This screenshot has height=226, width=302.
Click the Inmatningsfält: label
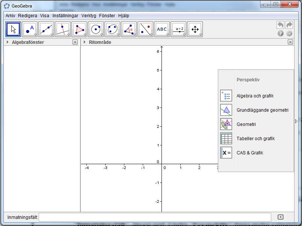(23, 217)
